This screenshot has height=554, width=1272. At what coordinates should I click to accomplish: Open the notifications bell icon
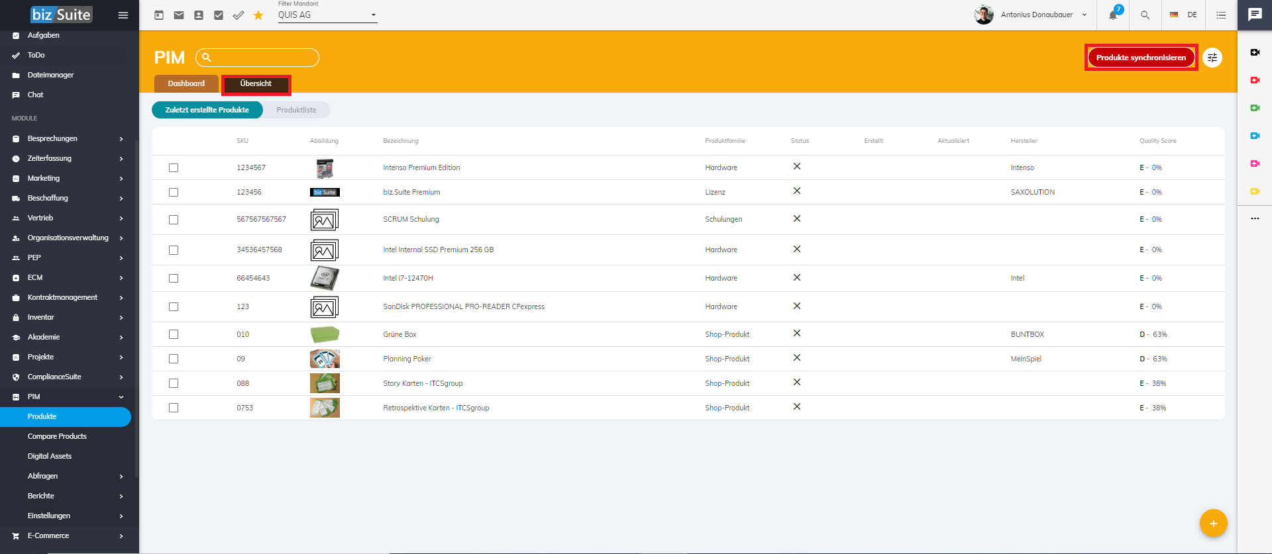pyautogui.click(x=1113, y=15)
